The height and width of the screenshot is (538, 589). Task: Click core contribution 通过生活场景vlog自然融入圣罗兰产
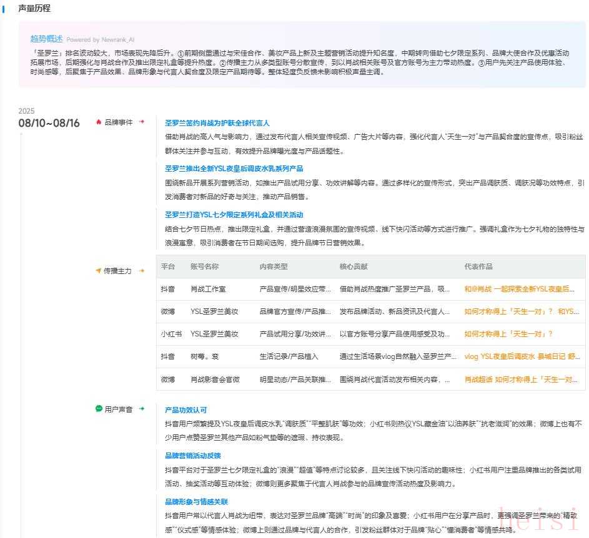tap(398, 356)
